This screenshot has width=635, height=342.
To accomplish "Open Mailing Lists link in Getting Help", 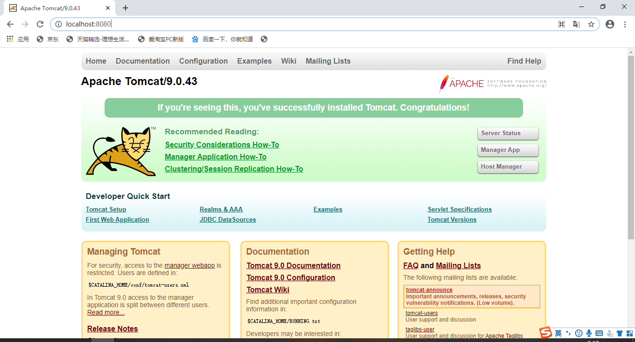I will tap(458, 266).
